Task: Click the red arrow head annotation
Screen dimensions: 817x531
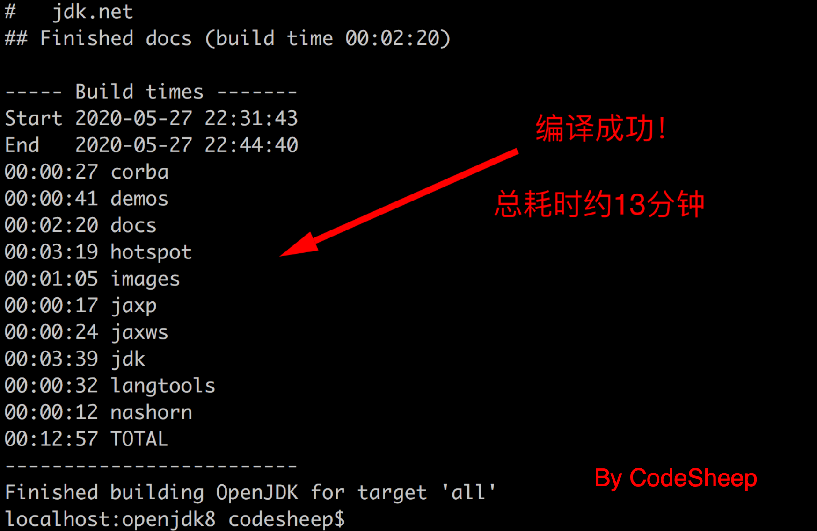Action: (x=300, y=244)
